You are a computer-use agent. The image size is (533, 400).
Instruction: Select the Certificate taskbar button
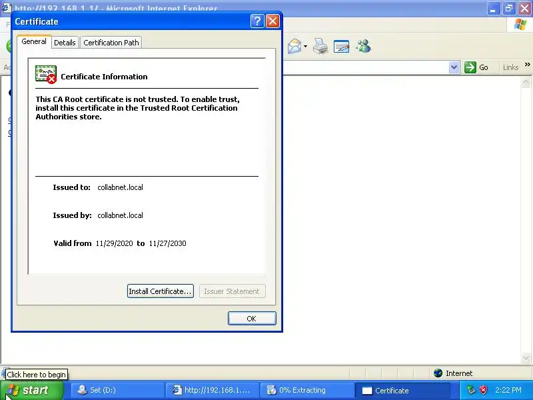(x=403, y=390)
